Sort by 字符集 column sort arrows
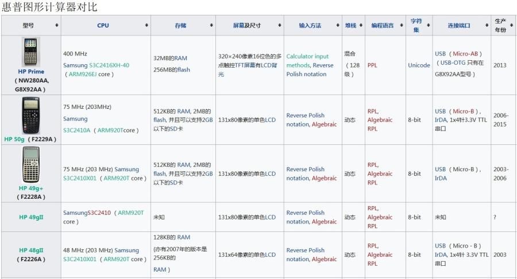517x279 pixels. (x=429, y=25)
